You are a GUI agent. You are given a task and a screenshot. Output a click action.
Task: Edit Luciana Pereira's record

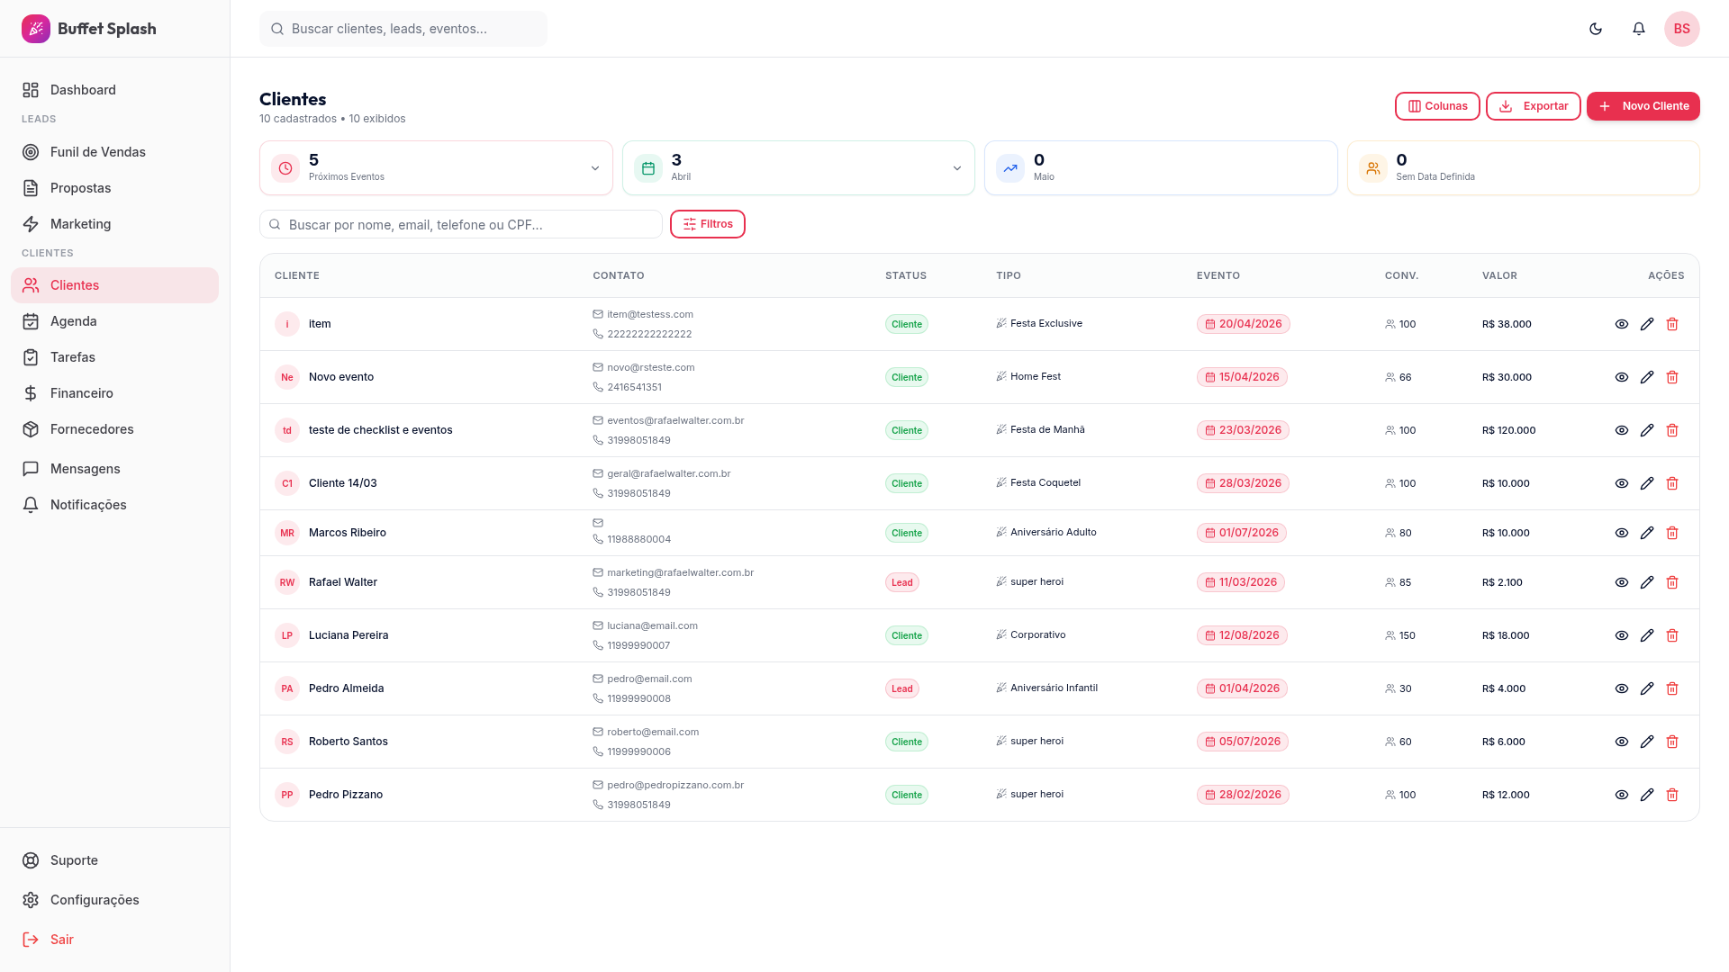pos(1647,635)
